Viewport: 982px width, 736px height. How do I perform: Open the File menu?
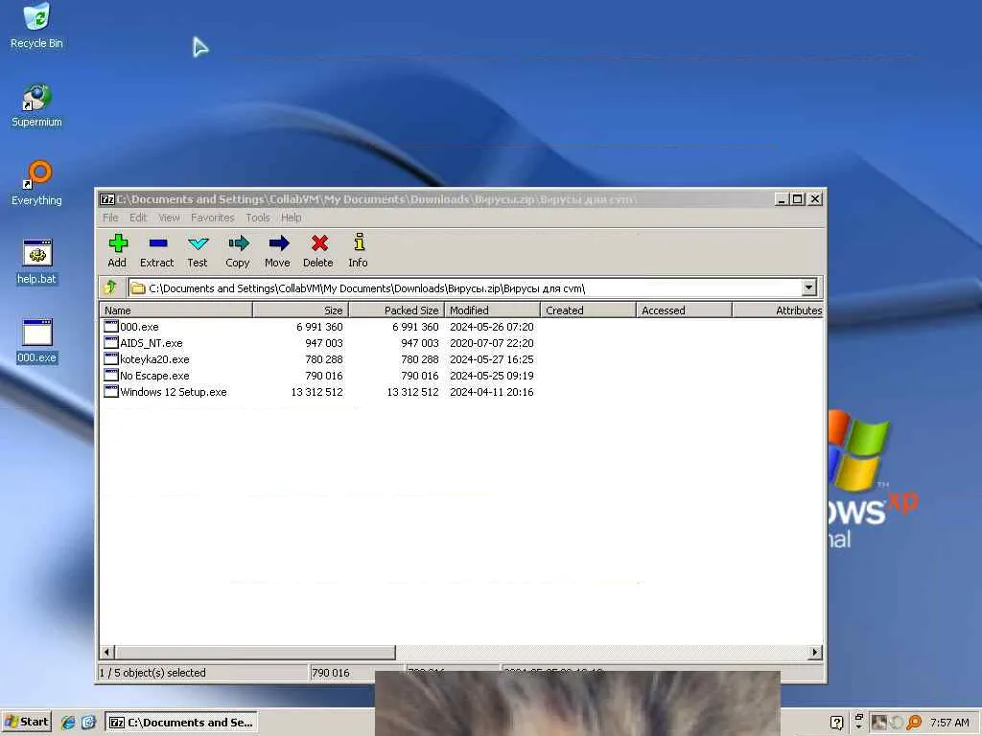pyautogui.click(x=110, y=218)
